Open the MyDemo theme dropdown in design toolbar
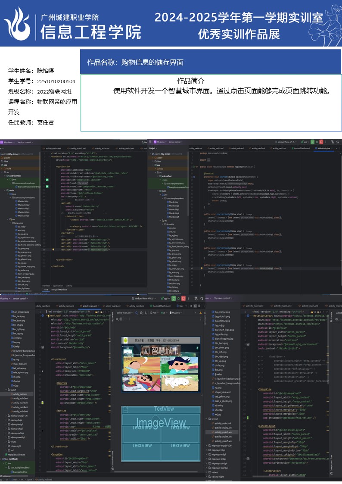The width and height of the screenshot is (342, 484). click(x=177, y=313)
